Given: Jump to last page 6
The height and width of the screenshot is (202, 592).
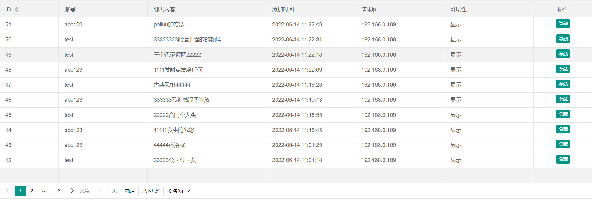Looking at the screenshot, I should click(59, 191).
